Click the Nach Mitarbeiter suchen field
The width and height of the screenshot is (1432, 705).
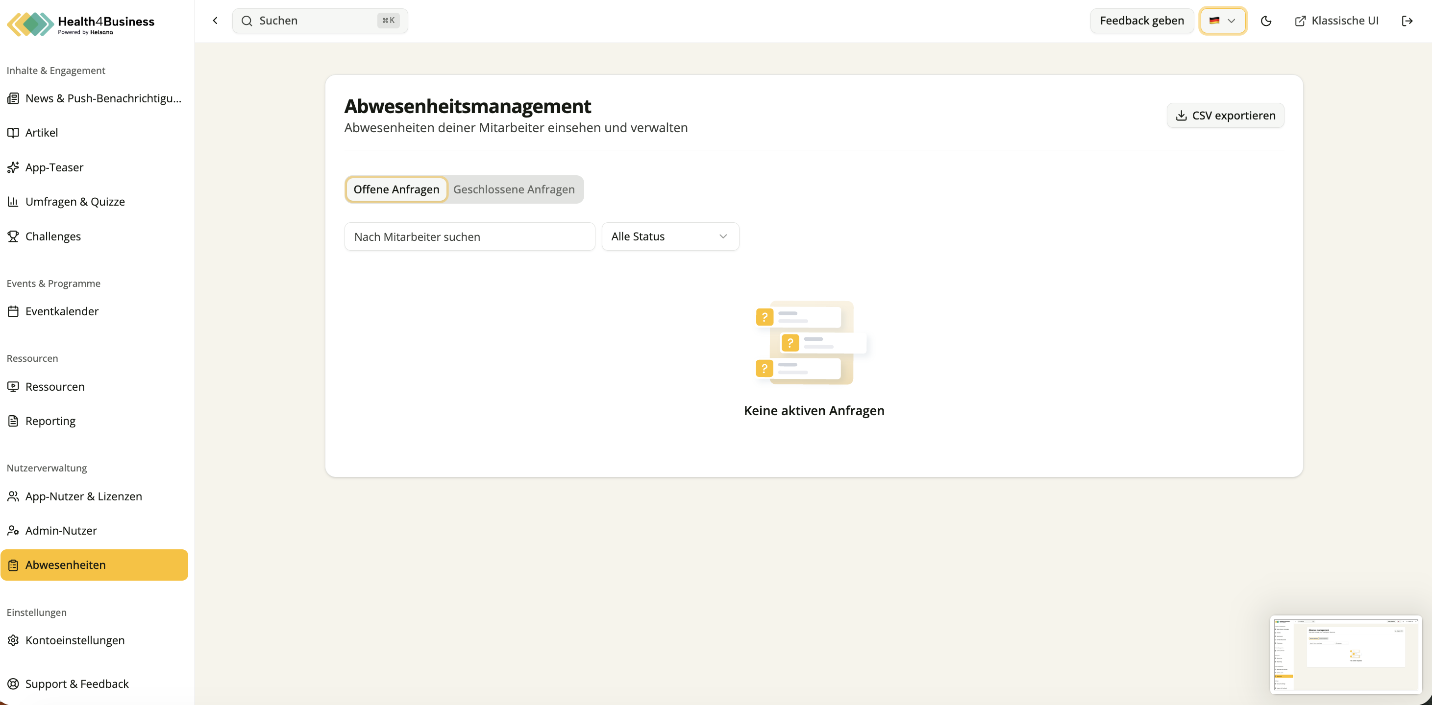pos(469,236)
